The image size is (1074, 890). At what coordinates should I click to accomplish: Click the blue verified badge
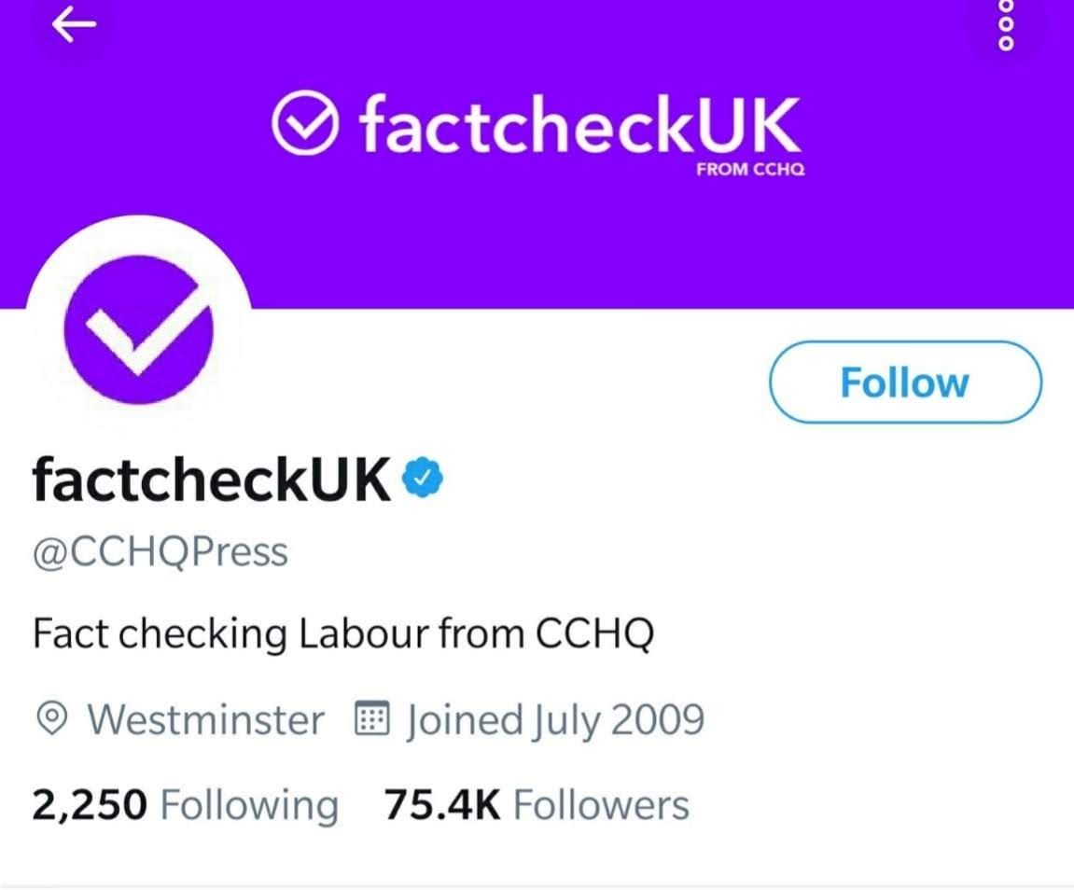click(x=422, y=479)
